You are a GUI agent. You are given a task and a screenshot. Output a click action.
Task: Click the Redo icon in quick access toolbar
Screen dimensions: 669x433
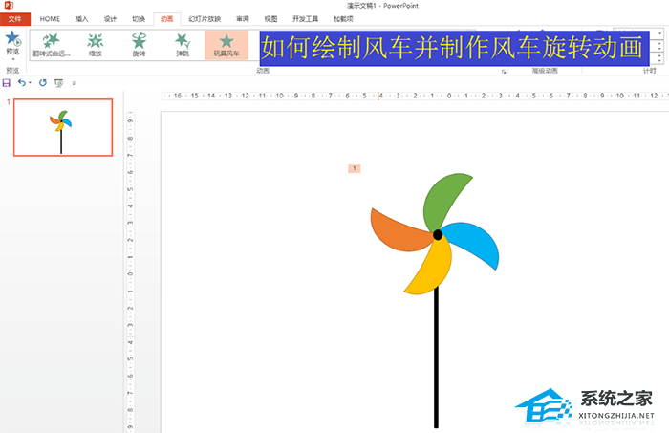point(42,83)
